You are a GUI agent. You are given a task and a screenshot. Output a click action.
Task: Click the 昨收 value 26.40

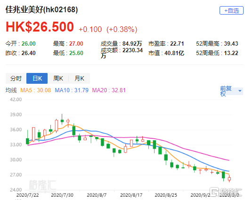click(x=28, y=53)
